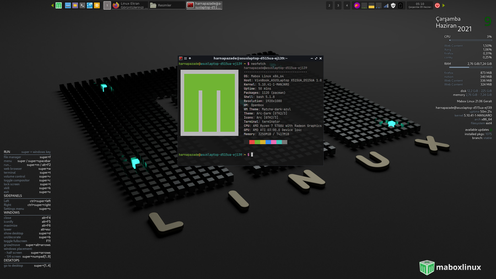The width and height of the screenshot is (496, 279).
Task: Expand right side panel via green arrow
Action: coord(444,6)
